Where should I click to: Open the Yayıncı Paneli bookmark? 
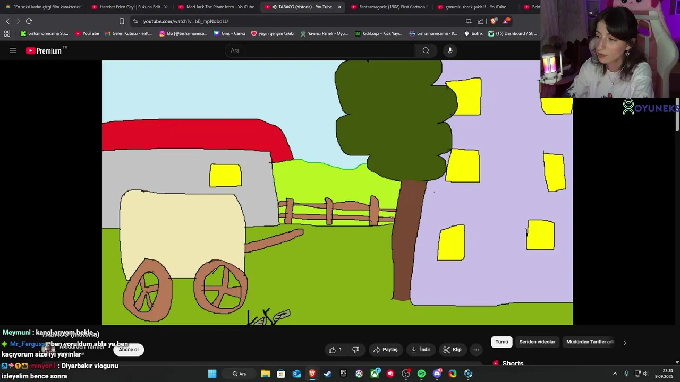click(x=324, y=33)
